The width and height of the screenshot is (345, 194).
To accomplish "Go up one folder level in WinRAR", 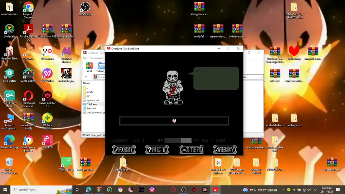I will [x=86, y=77].
